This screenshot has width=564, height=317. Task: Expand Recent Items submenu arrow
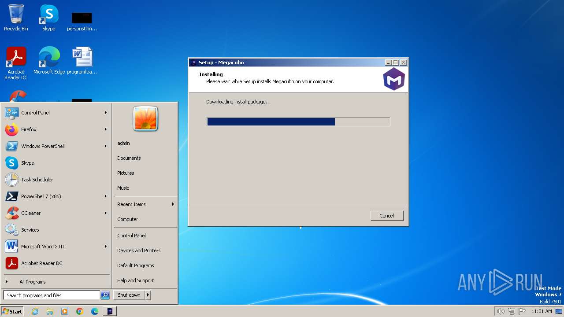173,204
